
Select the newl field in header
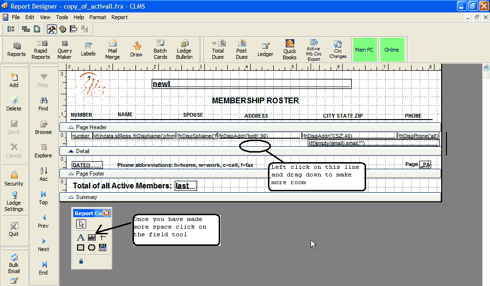[251, 84]
